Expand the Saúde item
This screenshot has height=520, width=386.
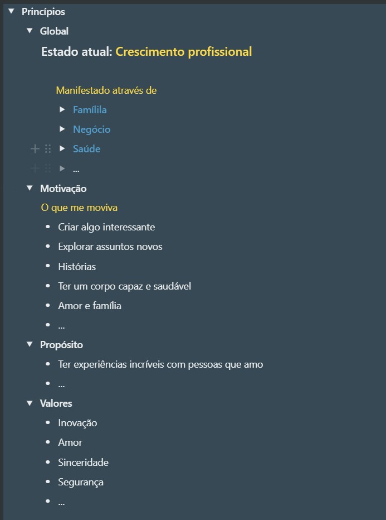[x=62, y=148]
